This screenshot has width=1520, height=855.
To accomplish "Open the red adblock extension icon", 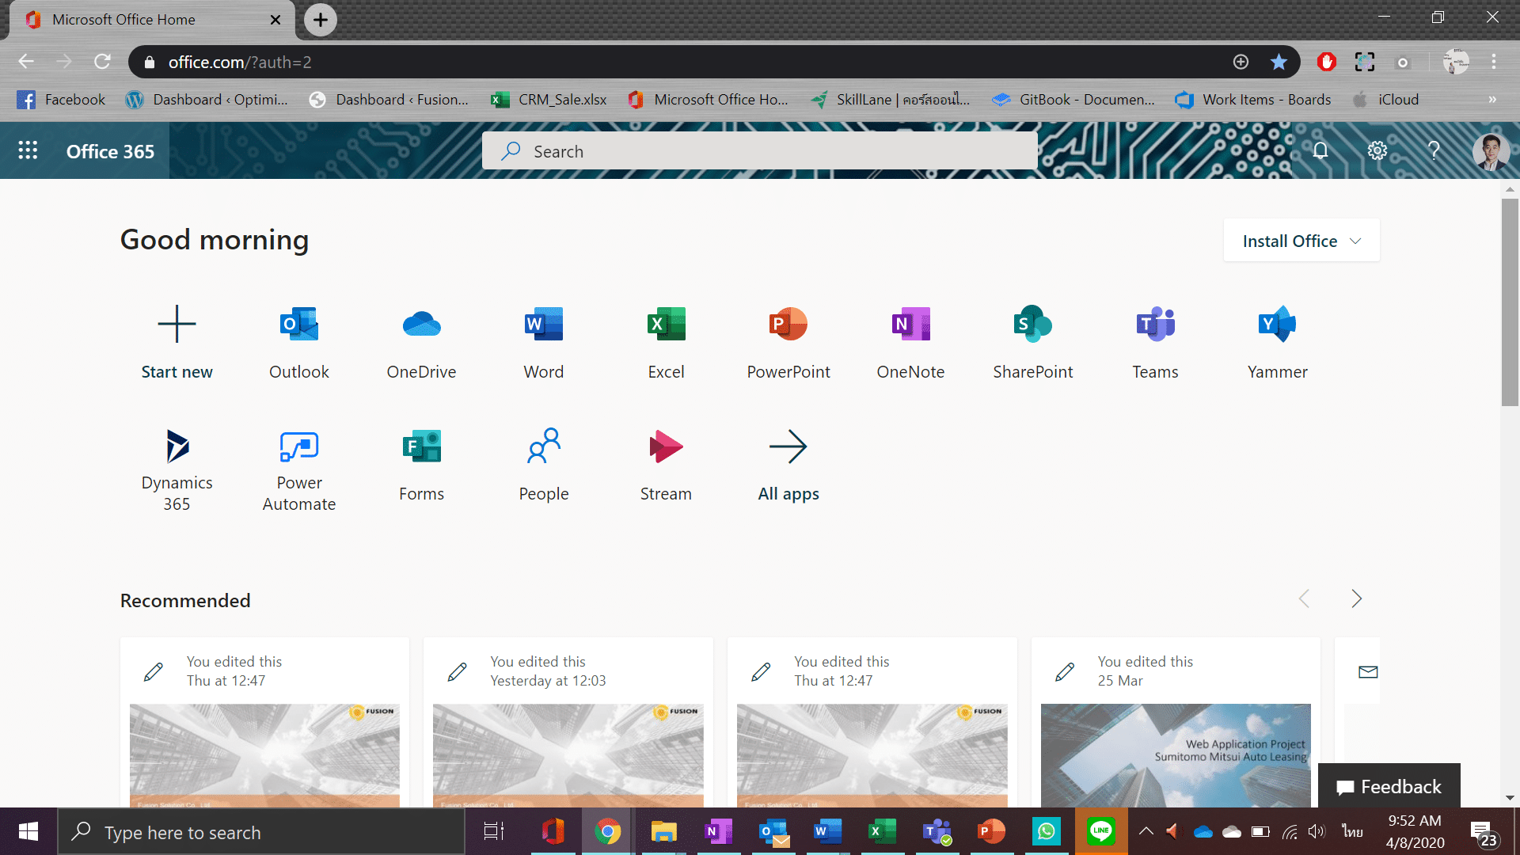I will point(1327,62).
